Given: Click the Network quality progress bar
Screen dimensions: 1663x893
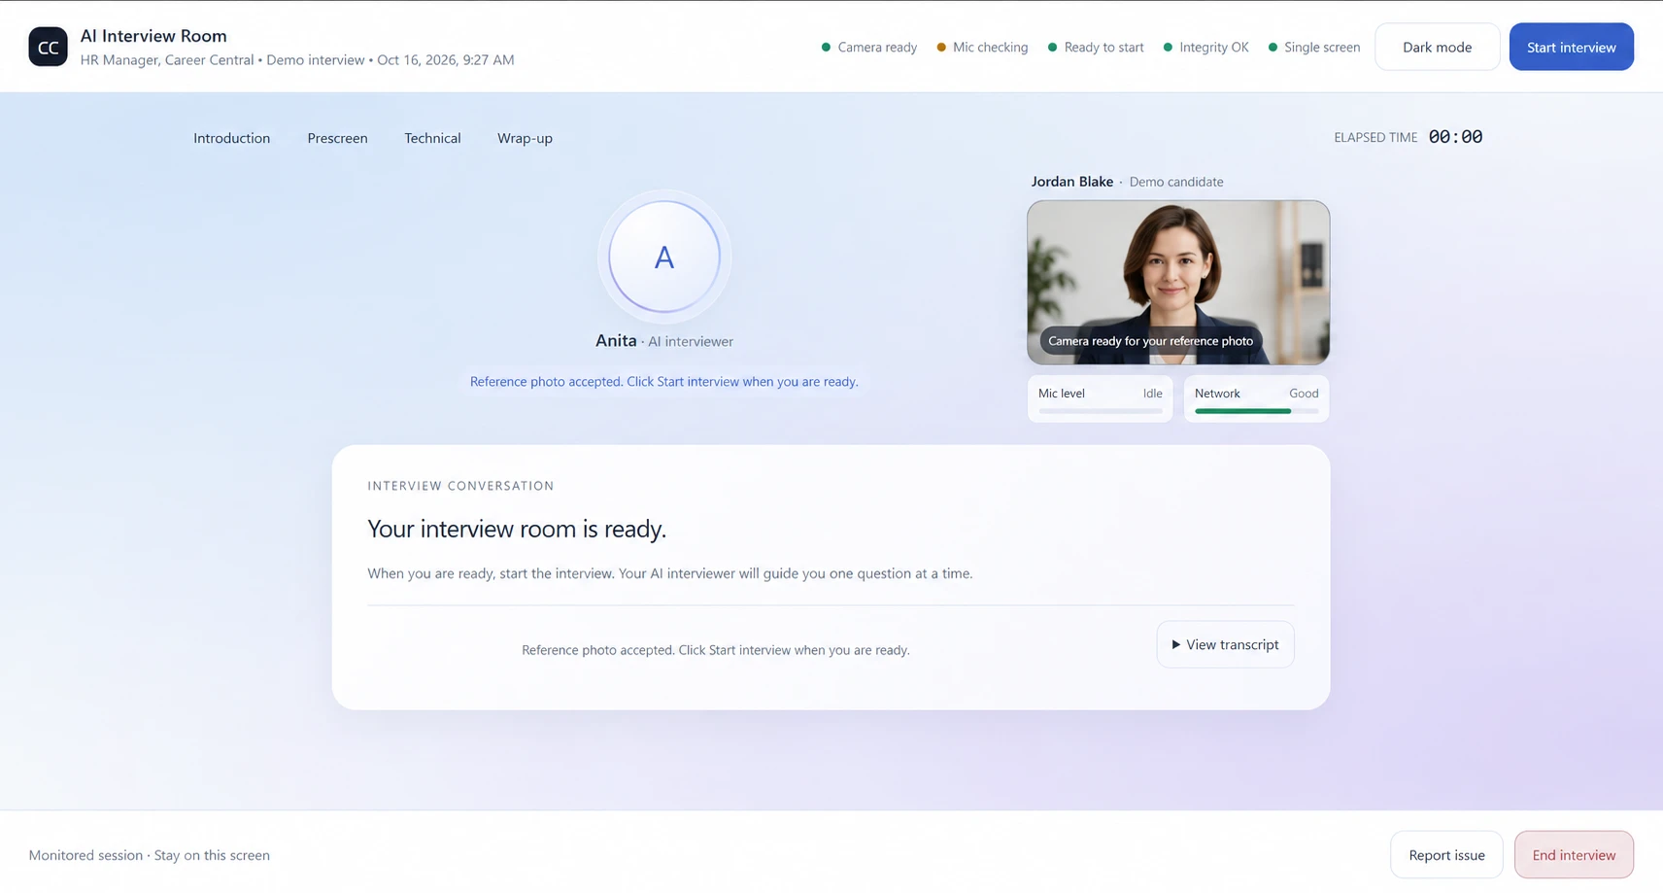Looking at the screenshot, I should (x=1256, y=411).
